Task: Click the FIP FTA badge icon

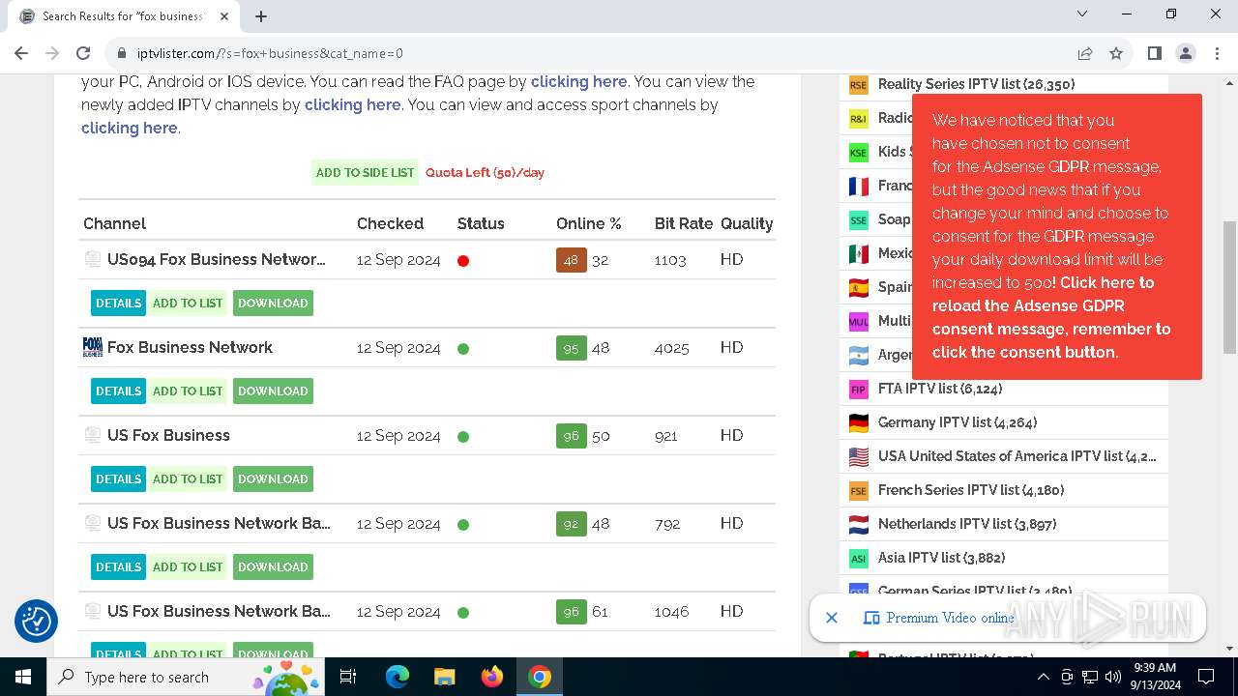Action: tap(858, 390)
